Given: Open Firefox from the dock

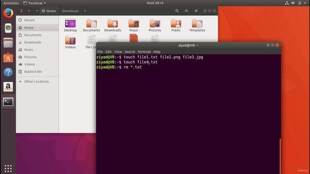Looking at the screenshot, I should (x=8, y=14).
